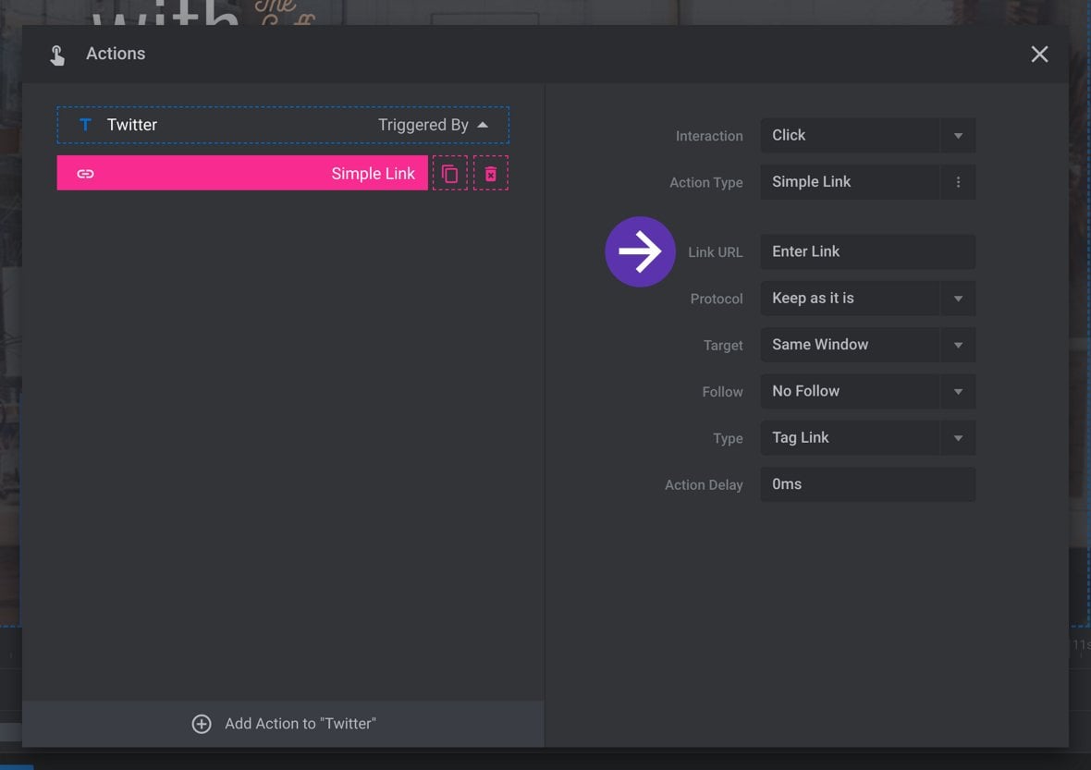
Task: Collapse the Triggered By arrow
Action: tap(483, 125)
